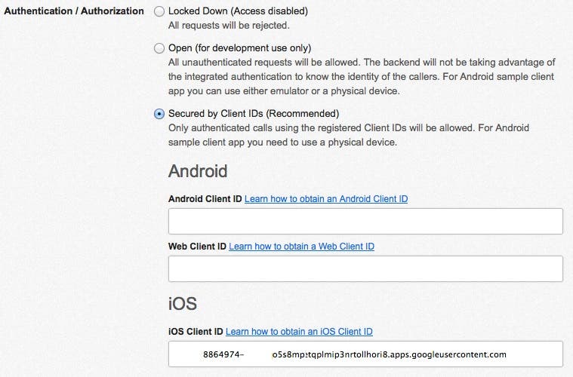Click inside the empty Web Client ID field

[x=365, y=269]
